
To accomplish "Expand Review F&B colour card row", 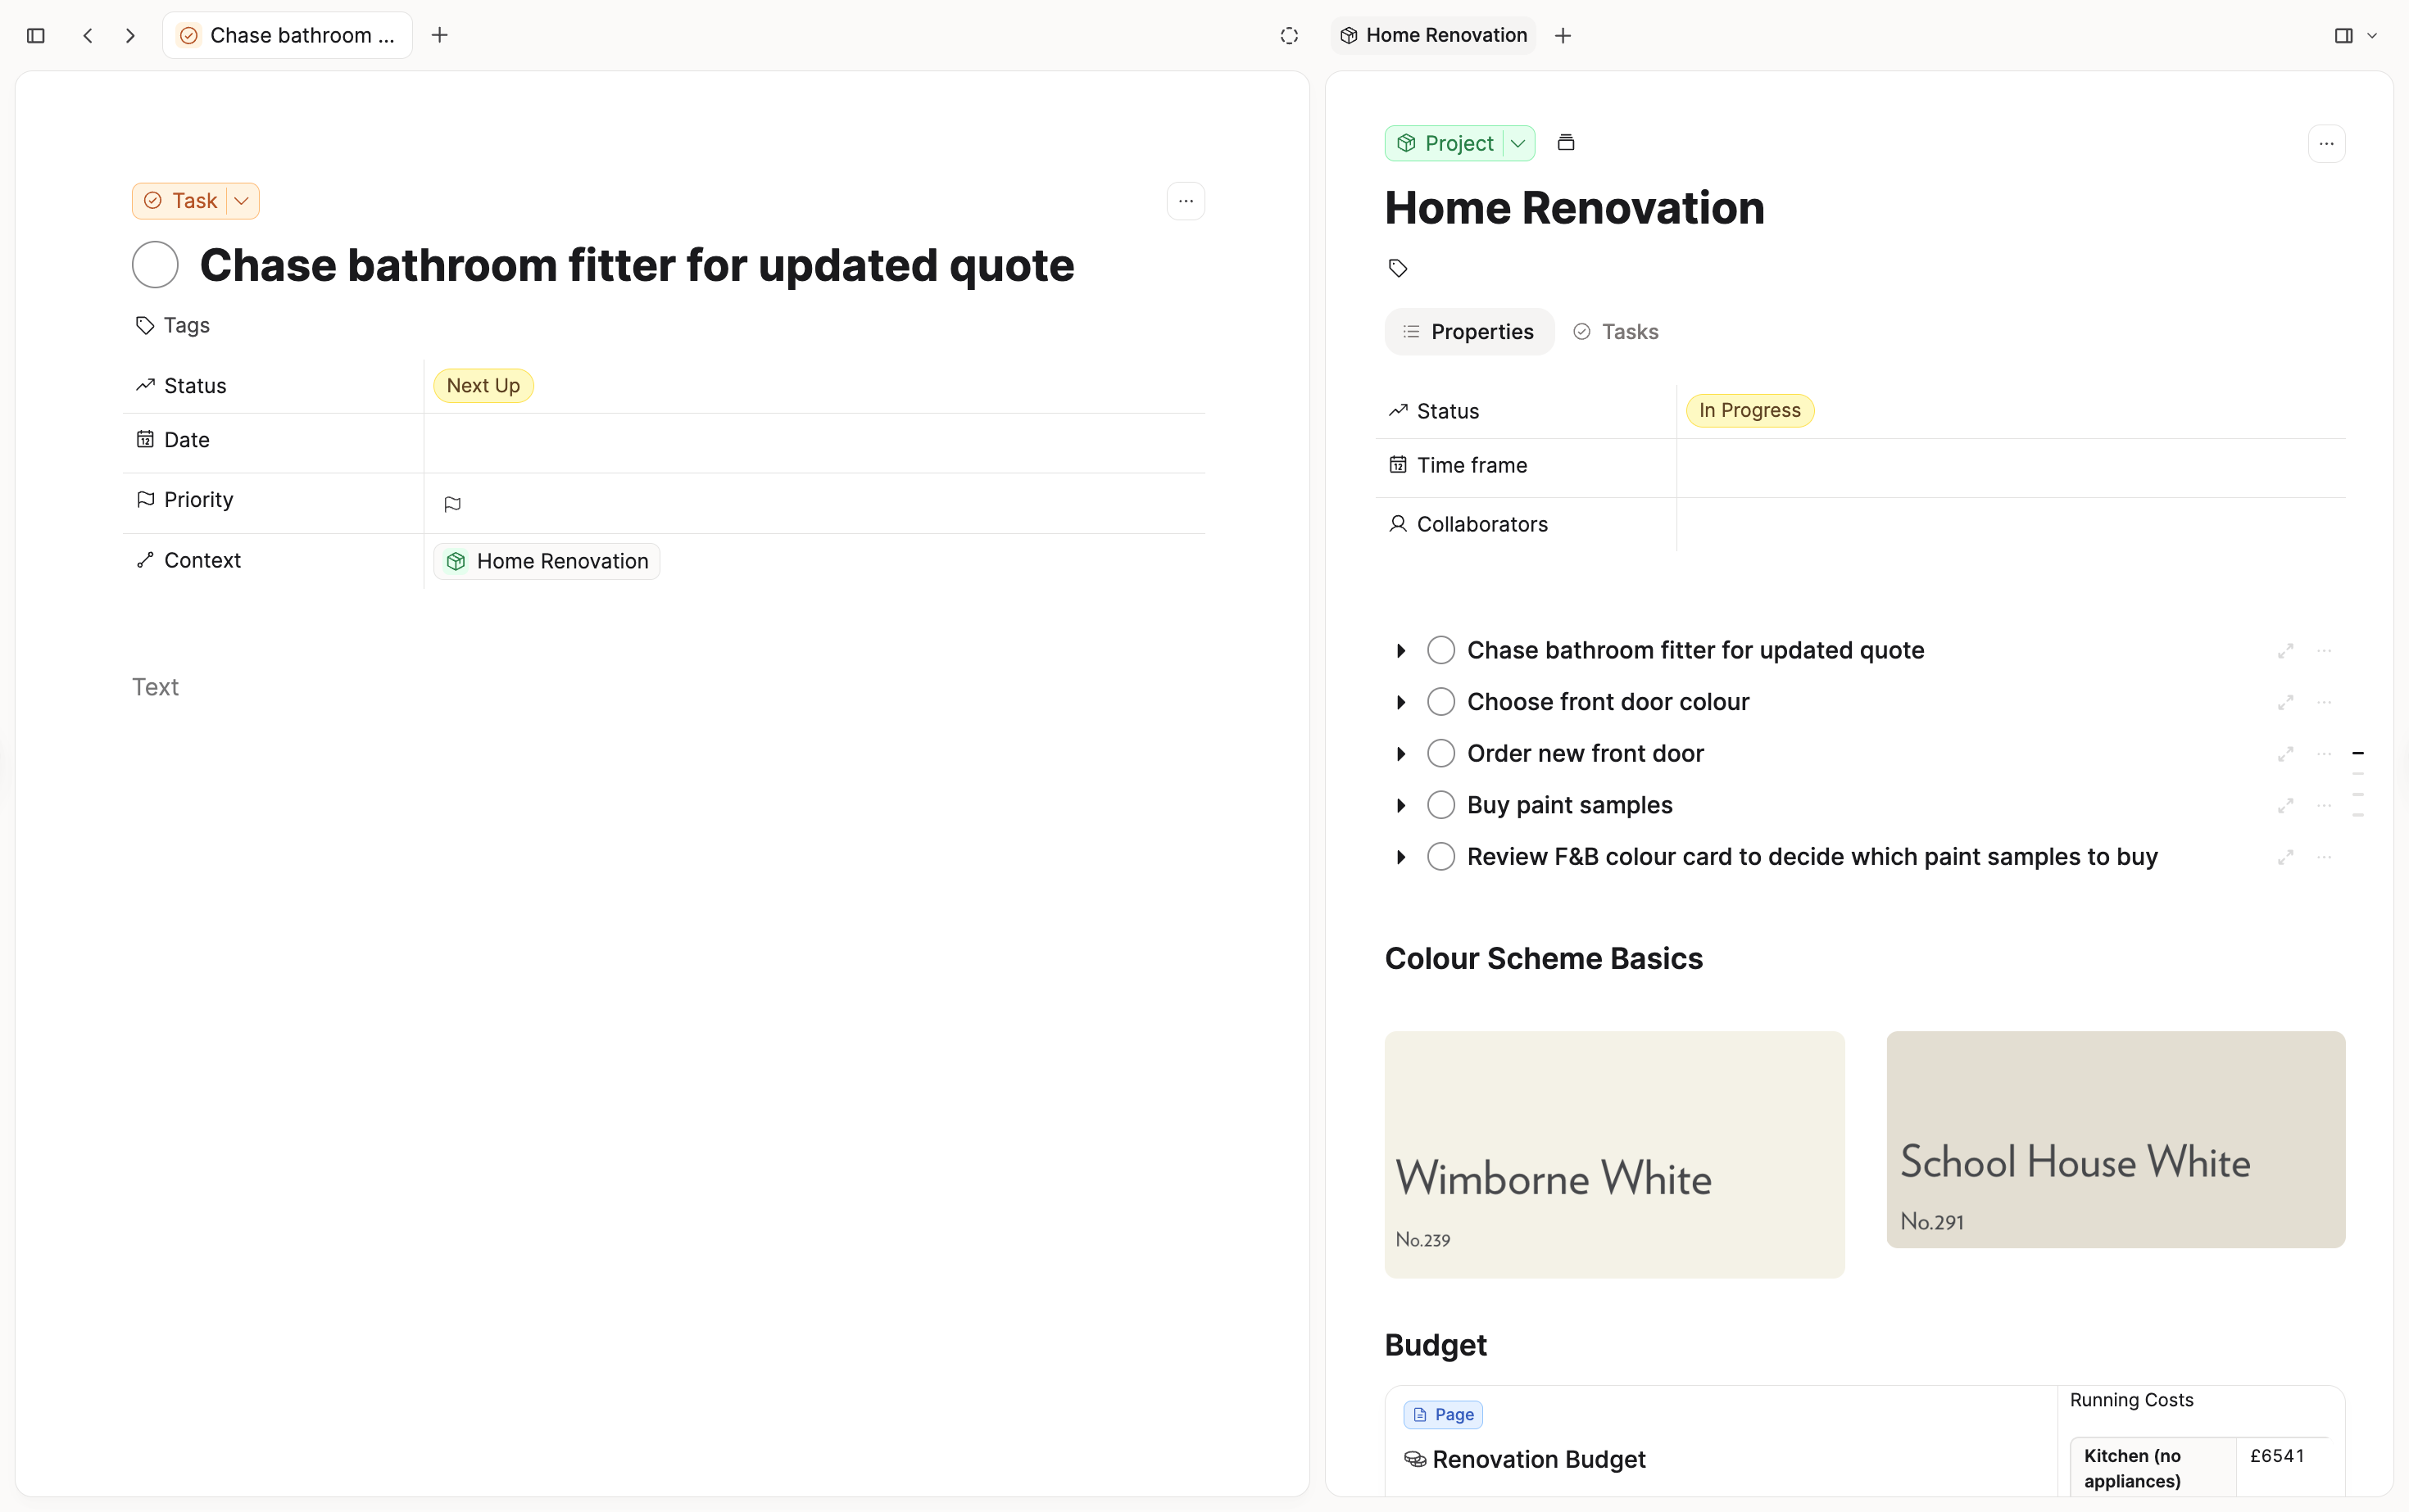I will click(x=1400, y=858).
